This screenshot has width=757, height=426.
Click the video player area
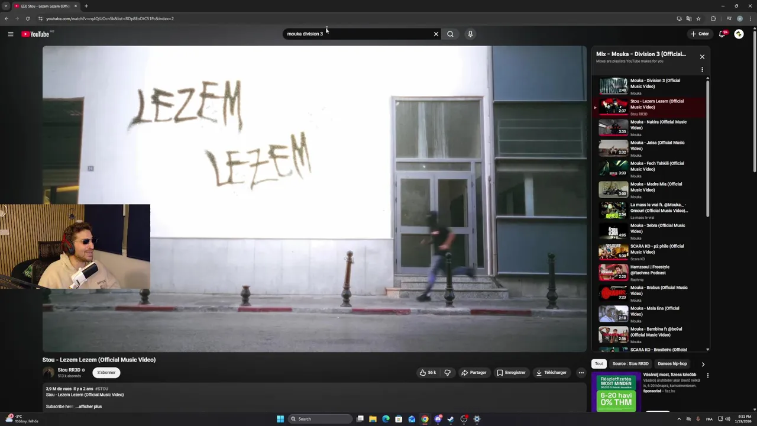315,199
